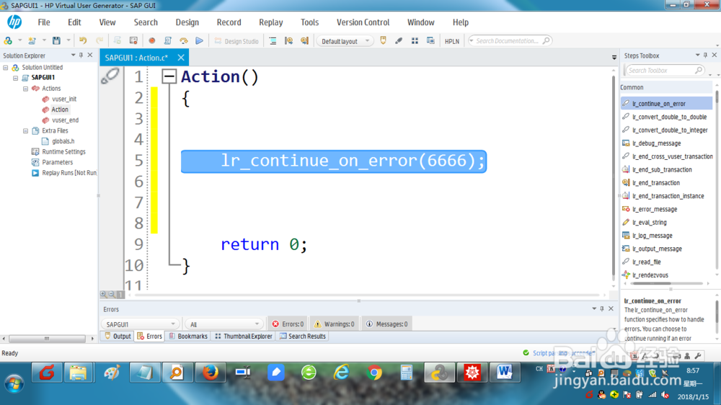
Task: Open Chrome from the taskbar
Action: pyautogui.click(x=374, y=372)
